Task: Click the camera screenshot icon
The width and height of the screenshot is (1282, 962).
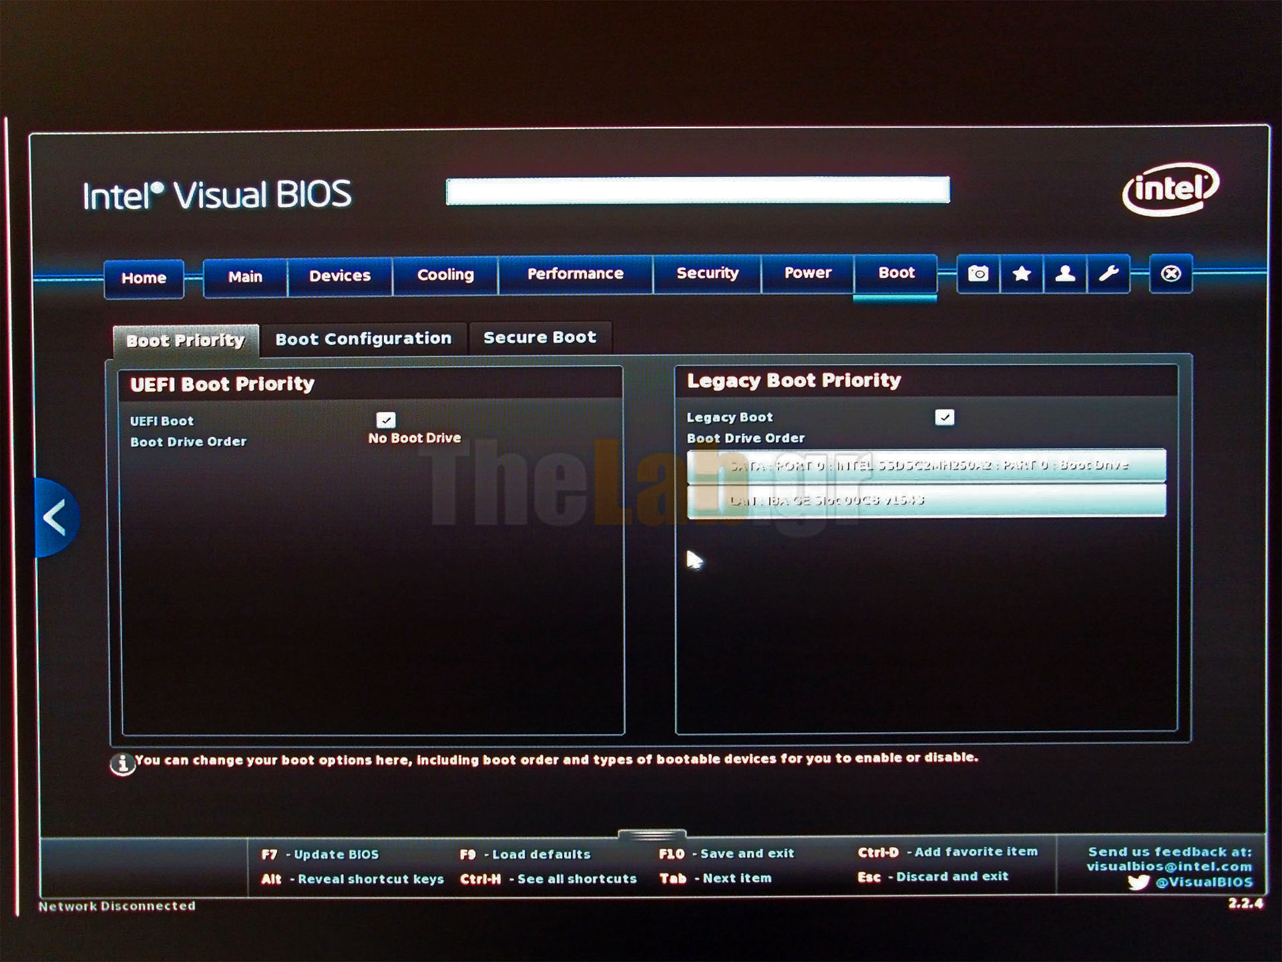Action: [978, 273]
